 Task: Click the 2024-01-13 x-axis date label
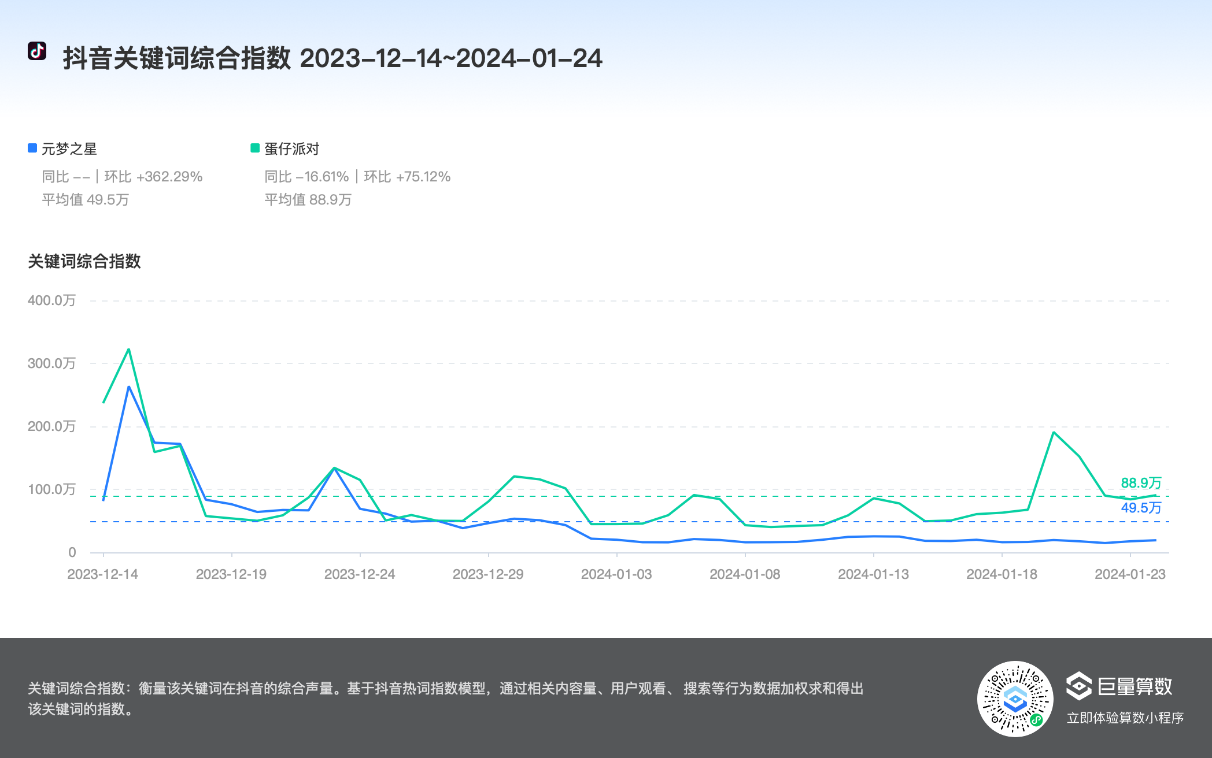[x=873, y=574]
